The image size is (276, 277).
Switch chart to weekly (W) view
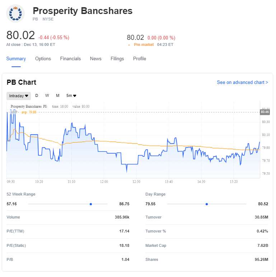(x=47, y=95)
